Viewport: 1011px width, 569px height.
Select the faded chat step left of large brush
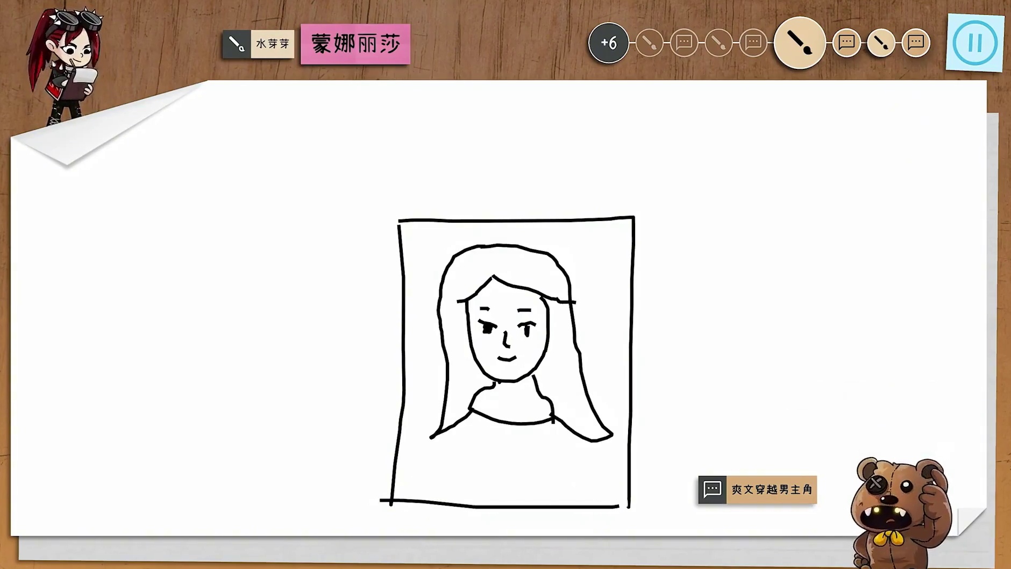tap(753, 42)
